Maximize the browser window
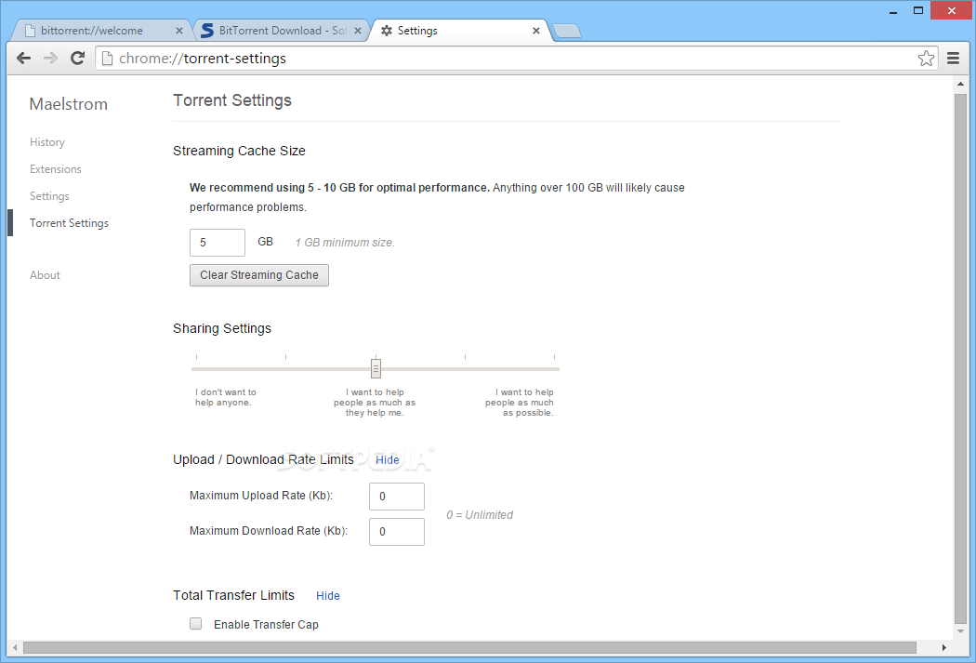This screenshot has width=976, height=663. pyautogui.click(x=918, y=10)
